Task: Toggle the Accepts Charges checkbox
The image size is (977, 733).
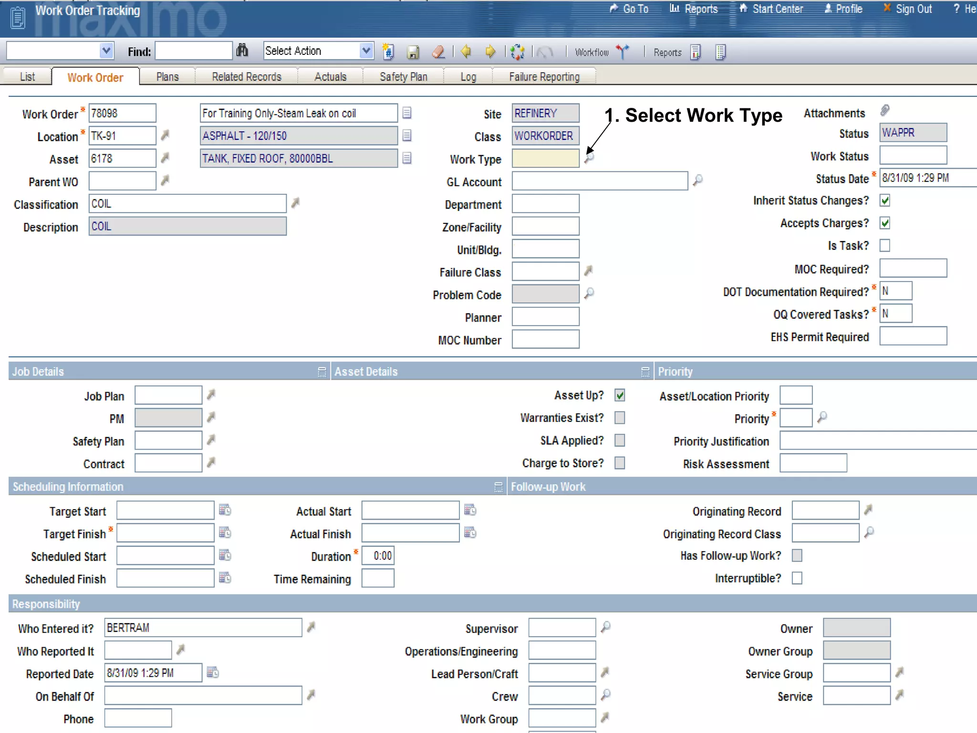Action: 885,223
